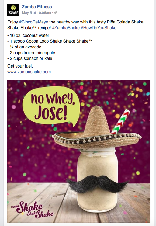
Task: Click the Zumba logo profile picture
Action: (13, 10)
